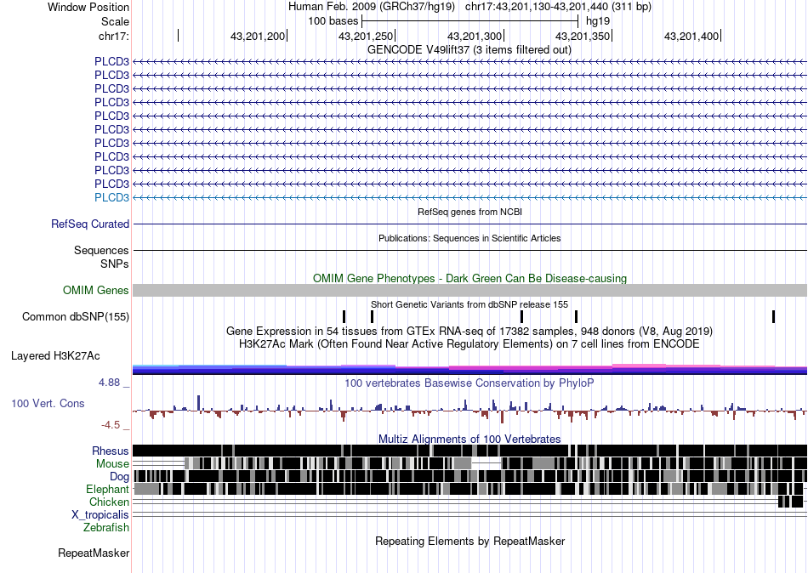The width and height of the screenshot is (808, 573).
Task: Click the OMIM Genes track label
Action: 96,291
